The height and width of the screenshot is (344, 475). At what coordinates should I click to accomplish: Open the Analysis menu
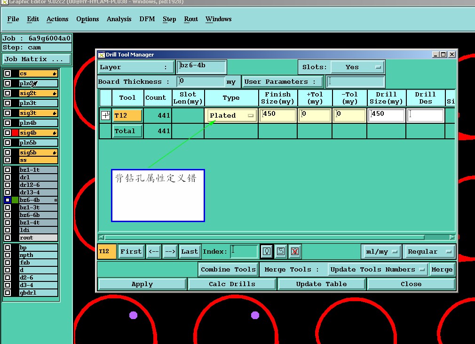click(119, 19)
